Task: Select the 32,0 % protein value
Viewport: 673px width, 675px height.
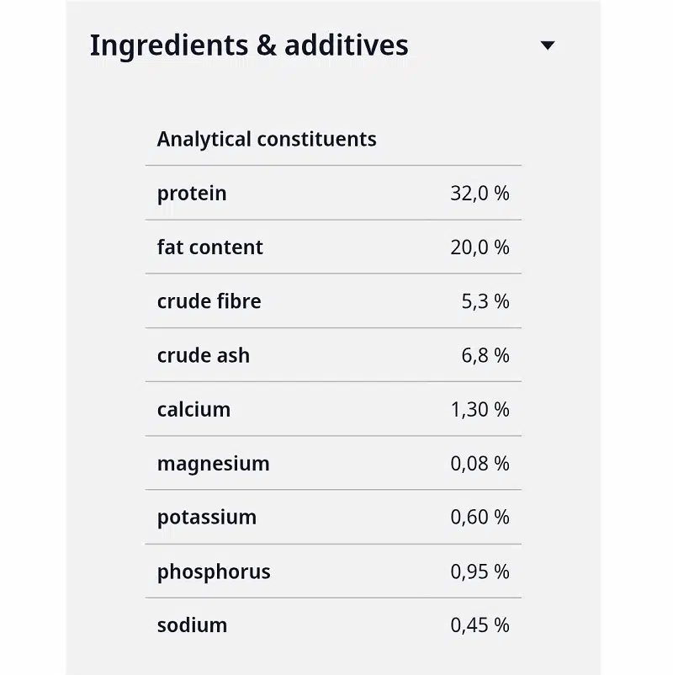Action: [480, 194]
